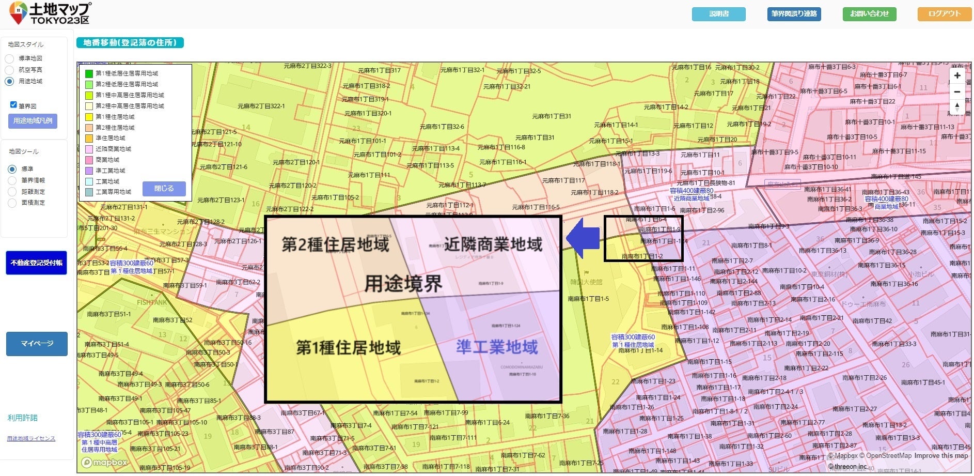Click the 麻布十番3丁目11-13 parcel label

pos(928,127)
